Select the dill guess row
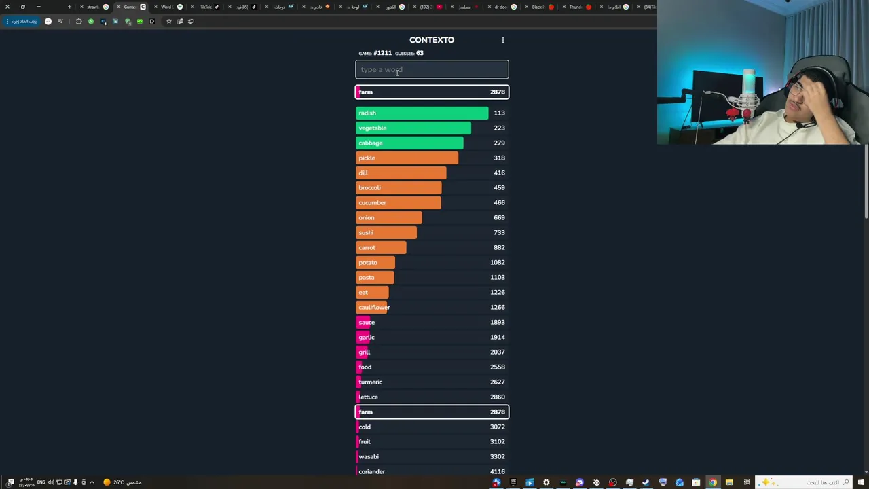Image resolution: width=869 pixels, height=489 pixels. coord(432,173)
